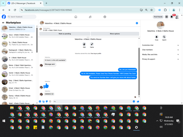The width and height of the screenshot is (183, 137).
Task: Open the Windows Start button
Action: coord(4,121)
